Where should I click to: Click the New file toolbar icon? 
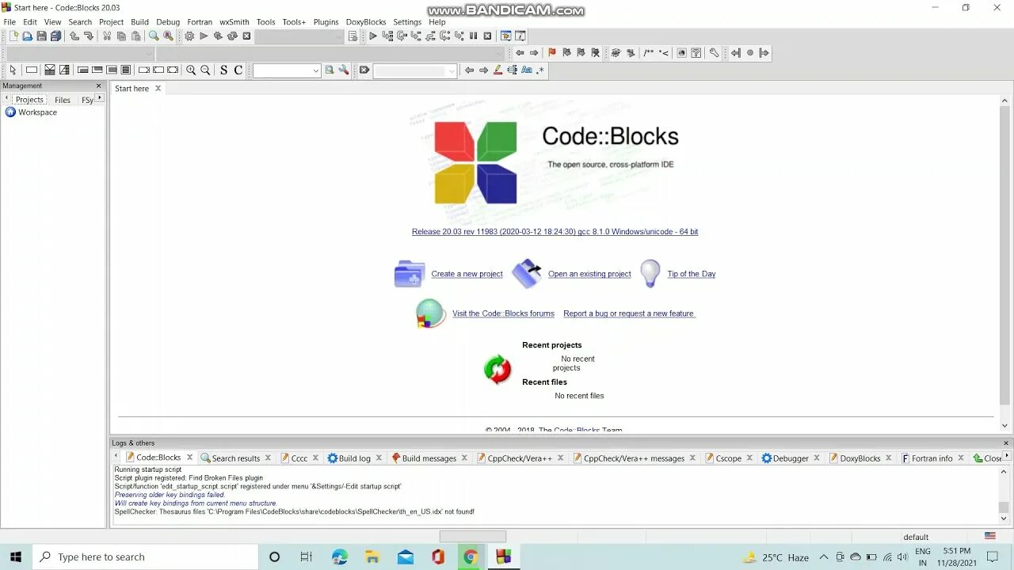(x=13, y=36)
